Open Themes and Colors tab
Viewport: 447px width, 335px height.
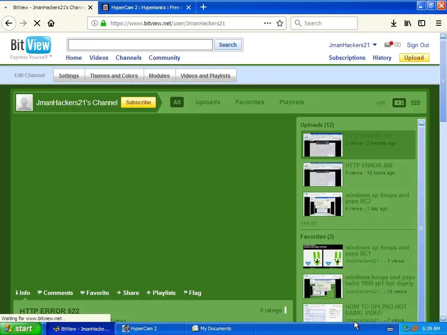click(114, 75)
